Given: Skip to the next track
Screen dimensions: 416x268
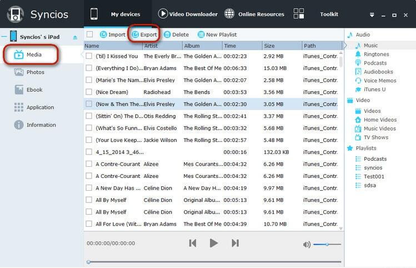Looking at the screenshot, I should pyautogui.click(x=235, y=243).
